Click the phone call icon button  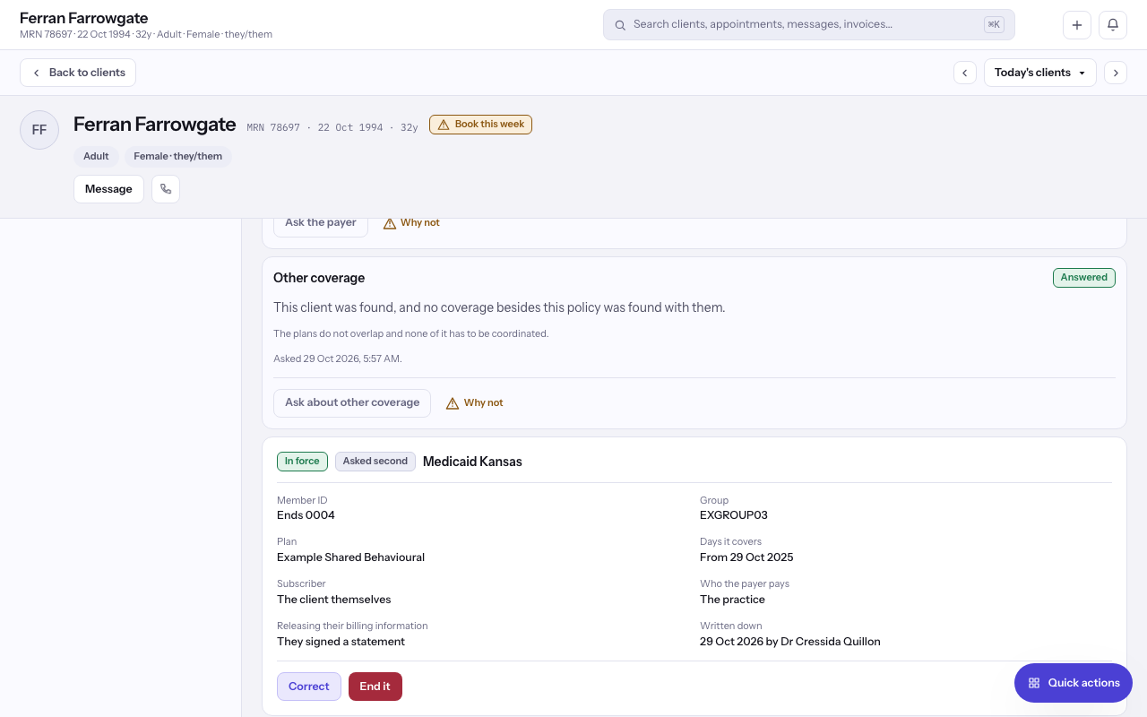[x=166, y=189]
